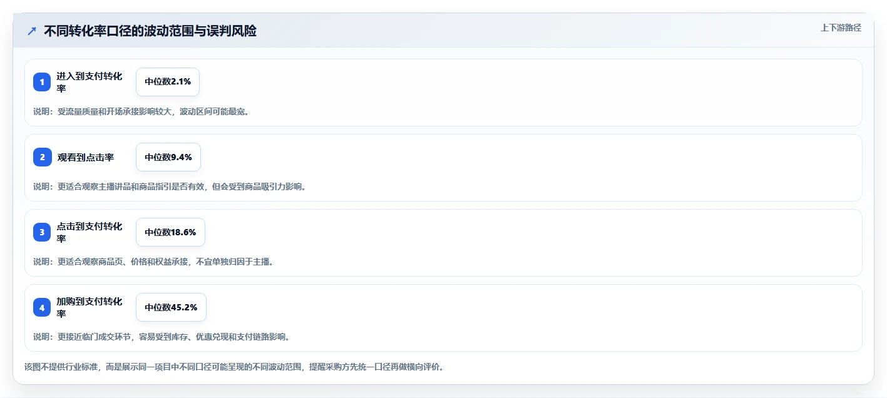Image resolution: width=887 pixels, height=398 pixels.
Task: Click the 中位数18.6% pill
Action: click(170, 232)
